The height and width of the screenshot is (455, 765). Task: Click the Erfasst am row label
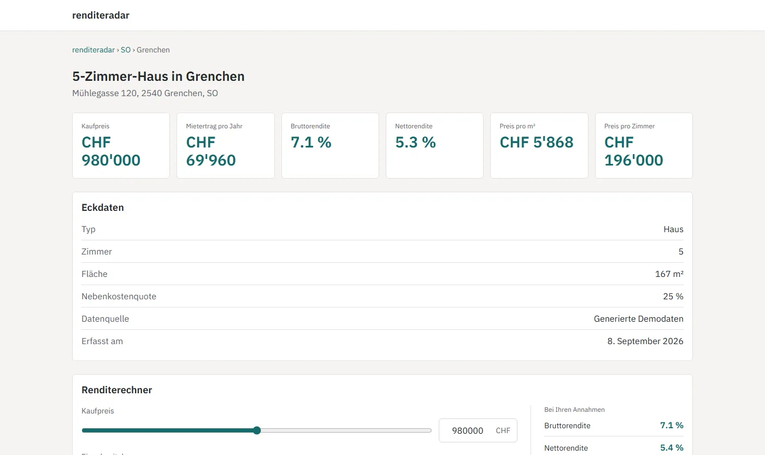[102, 341]
